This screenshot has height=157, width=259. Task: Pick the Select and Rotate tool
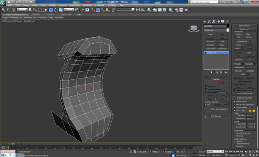pos(56,10)
